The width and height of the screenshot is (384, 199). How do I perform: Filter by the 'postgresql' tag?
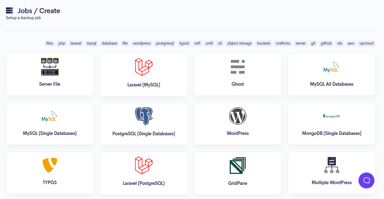click(165, 43)
